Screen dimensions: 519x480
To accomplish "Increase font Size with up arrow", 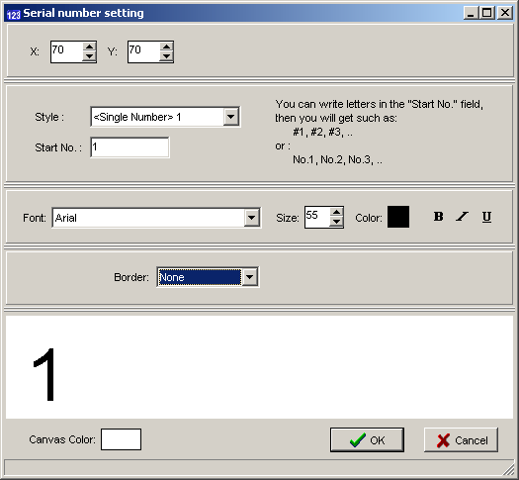I will (336, 213).
